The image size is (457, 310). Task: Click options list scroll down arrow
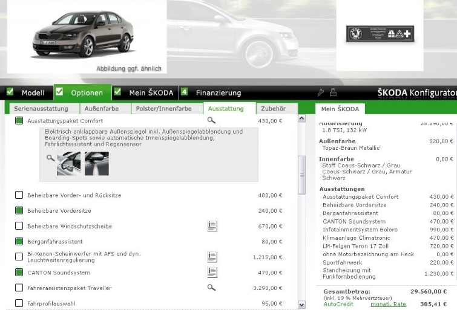pyautogui.click(x=301, y=305)
